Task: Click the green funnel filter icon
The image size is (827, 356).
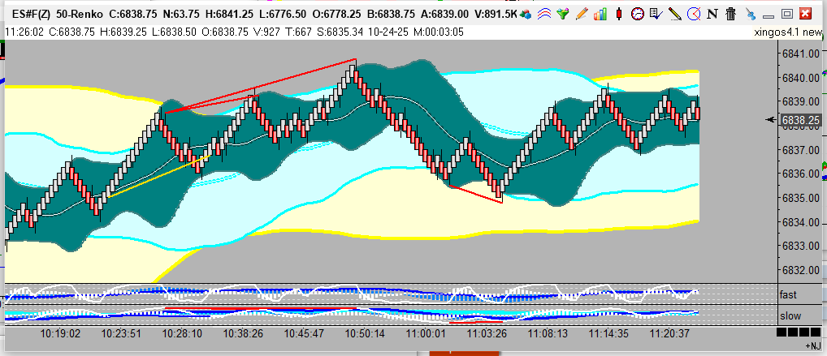Action: coord(562,14)
